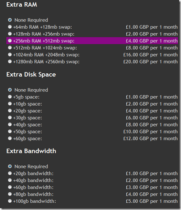Choose the +100gb bandwidth radio button
181x210 pixels.
click(10, 201)
